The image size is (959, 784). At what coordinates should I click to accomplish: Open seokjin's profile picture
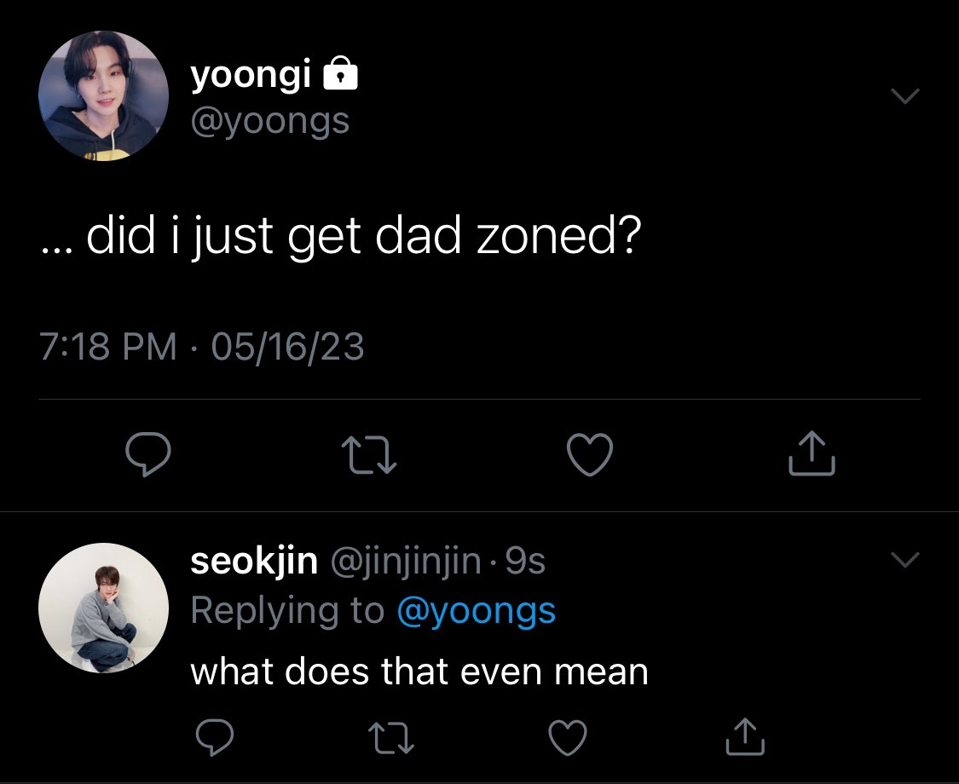point(103,608)
